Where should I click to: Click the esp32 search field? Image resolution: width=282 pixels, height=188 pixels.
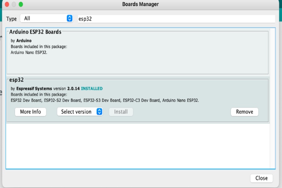coord(176,19)
